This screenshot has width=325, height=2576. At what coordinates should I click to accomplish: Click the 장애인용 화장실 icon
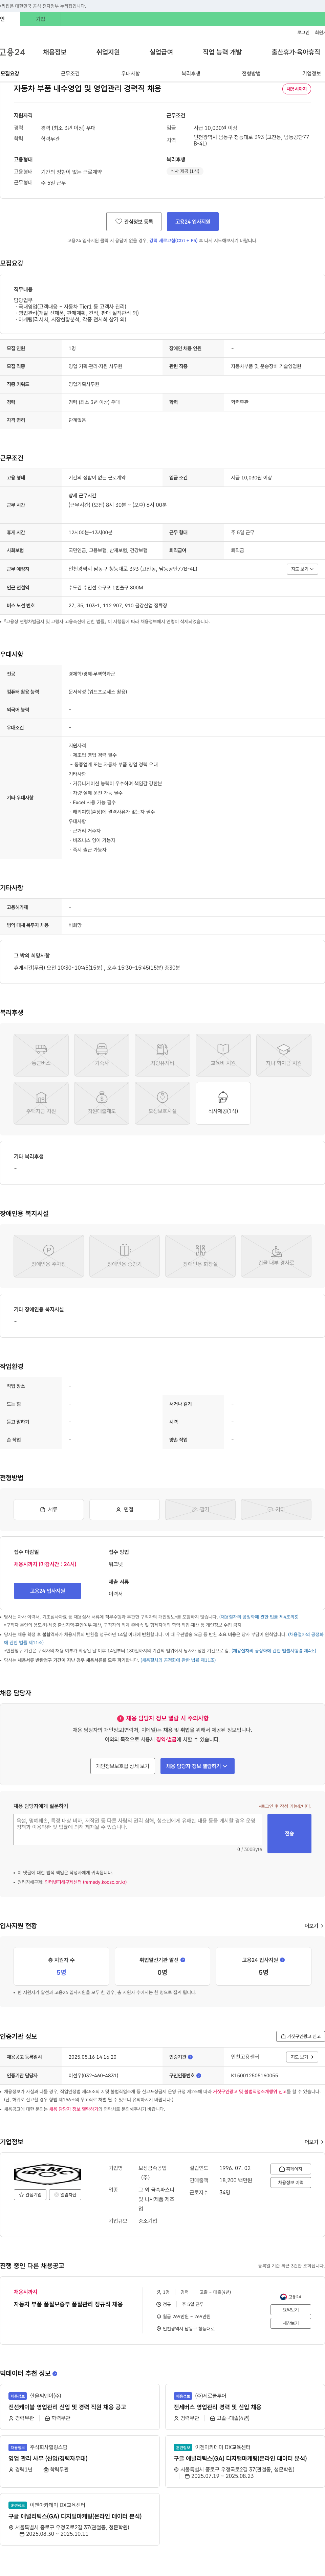[x=200, y=1256]
